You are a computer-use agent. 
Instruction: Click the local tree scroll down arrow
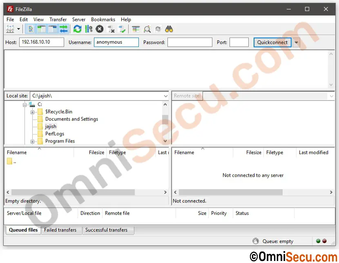pos(165,141)
